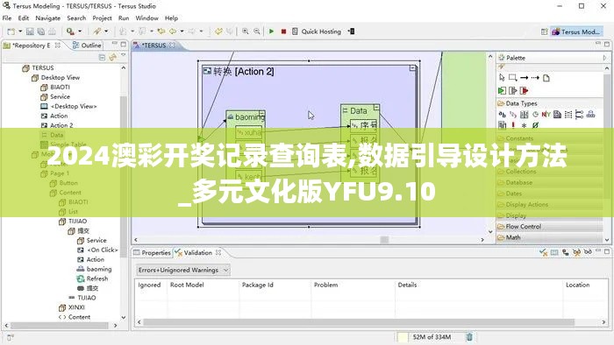This screenshot has height=345, width=614.
Task: Open the File menu
Action: pos(7,18)
